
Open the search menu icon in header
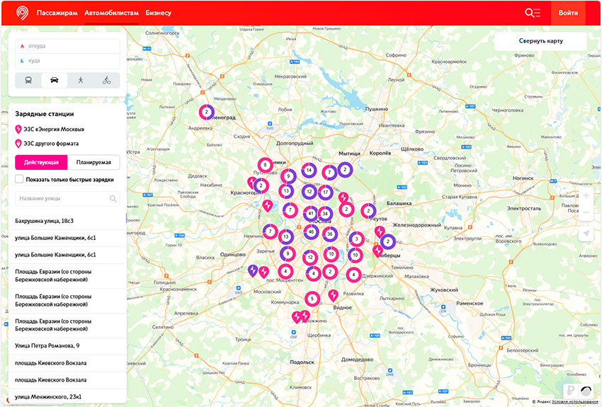[532, 13]
